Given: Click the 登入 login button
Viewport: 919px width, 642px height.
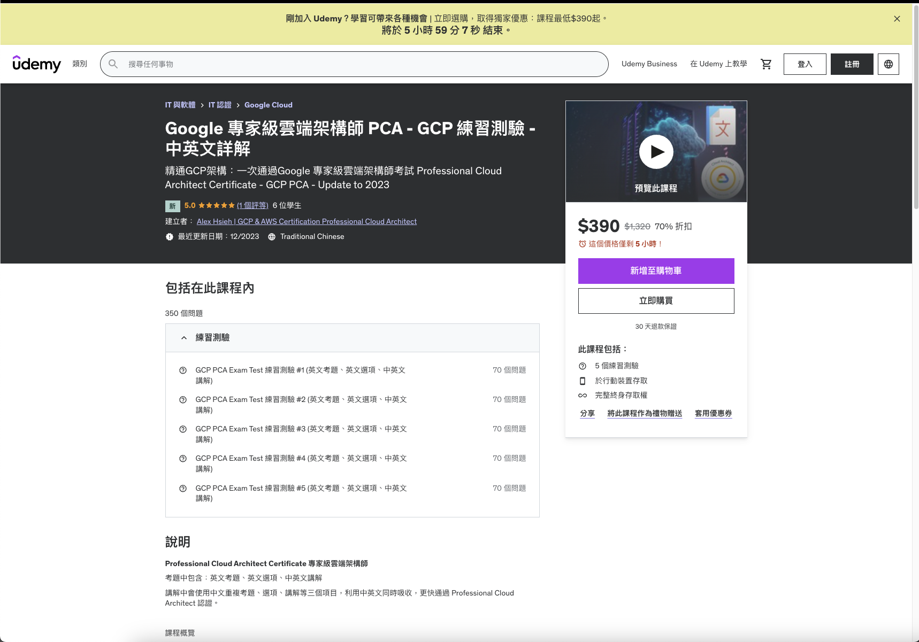Looking at the screenshot, I should click(x=805, y=64).
